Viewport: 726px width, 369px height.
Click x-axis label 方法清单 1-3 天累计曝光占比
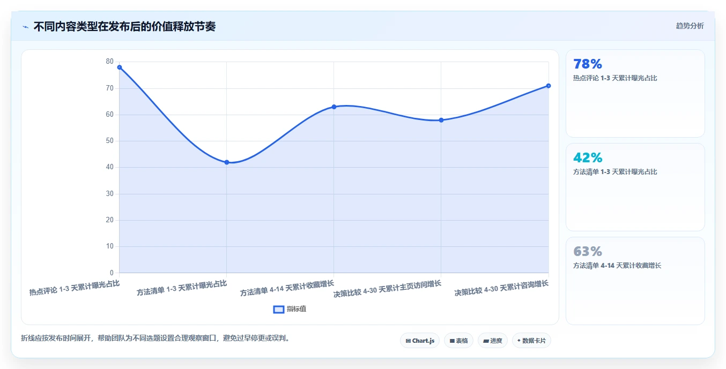click(x=182, y=288)
